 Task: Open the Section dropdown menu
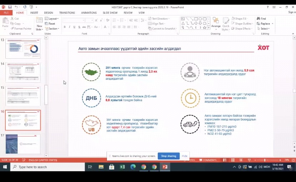(x=53, y=29)
